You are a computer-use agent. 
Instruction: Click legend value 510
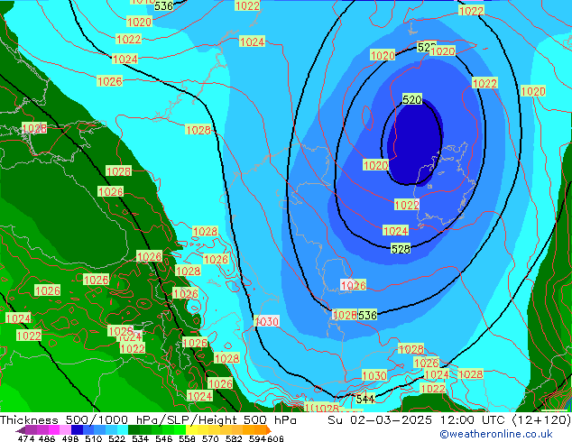click(x=94, y=438)
